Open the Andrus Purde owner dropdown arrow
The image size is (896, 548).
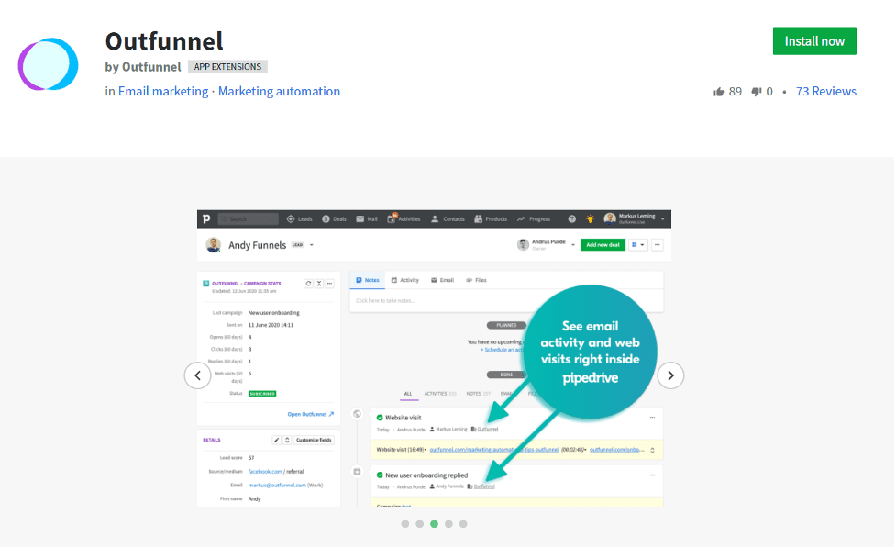573,245
